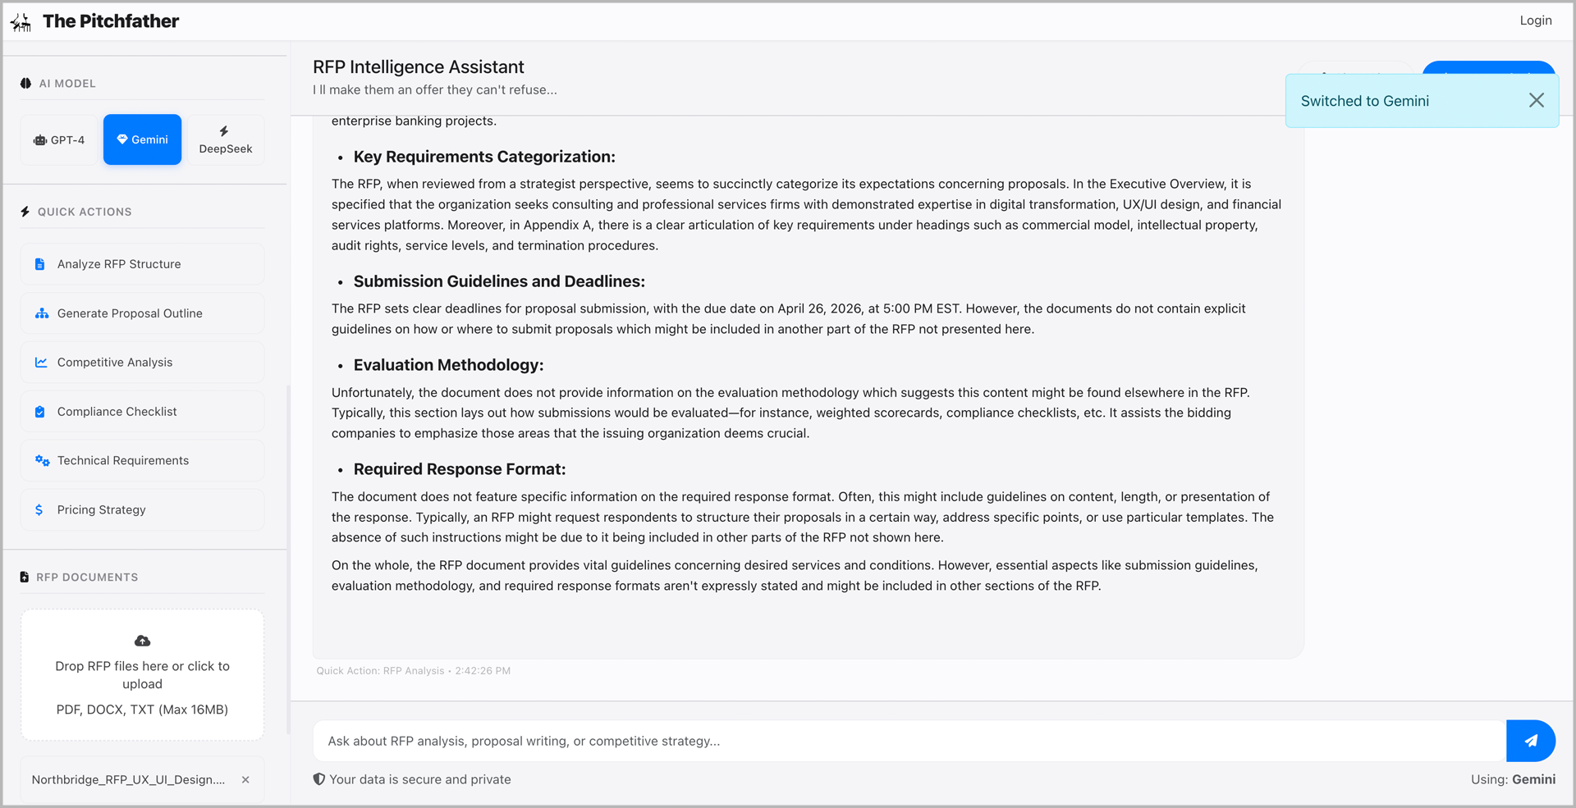The image size is (1576, 808).
Task: Send message with paper plane button
Action: [1530, 741]
